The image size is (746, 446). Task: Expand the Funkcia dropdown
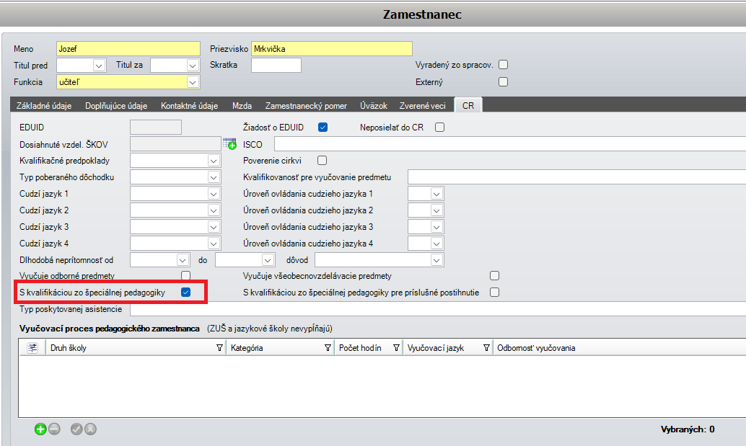tap(193, 82)
